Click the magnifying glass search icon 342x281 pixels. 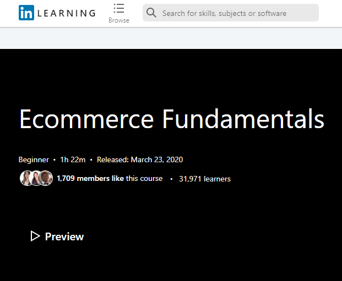(151, 13)
